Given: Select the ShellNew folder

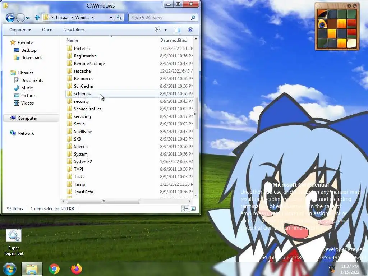Looking at the screenshot, I should [x=129, y=132].
